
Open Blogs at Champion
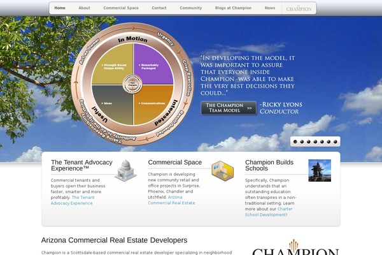pyautogui.click(x=233, y=8)
